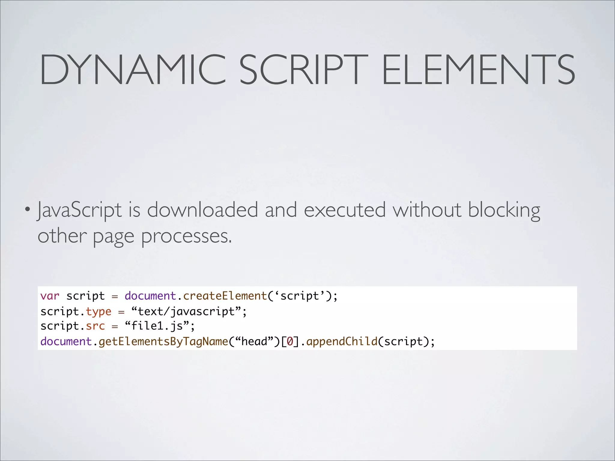Click the "text/javascript" string in the code
This screenshot has height=461, width=615.
[x=186, y=312]
